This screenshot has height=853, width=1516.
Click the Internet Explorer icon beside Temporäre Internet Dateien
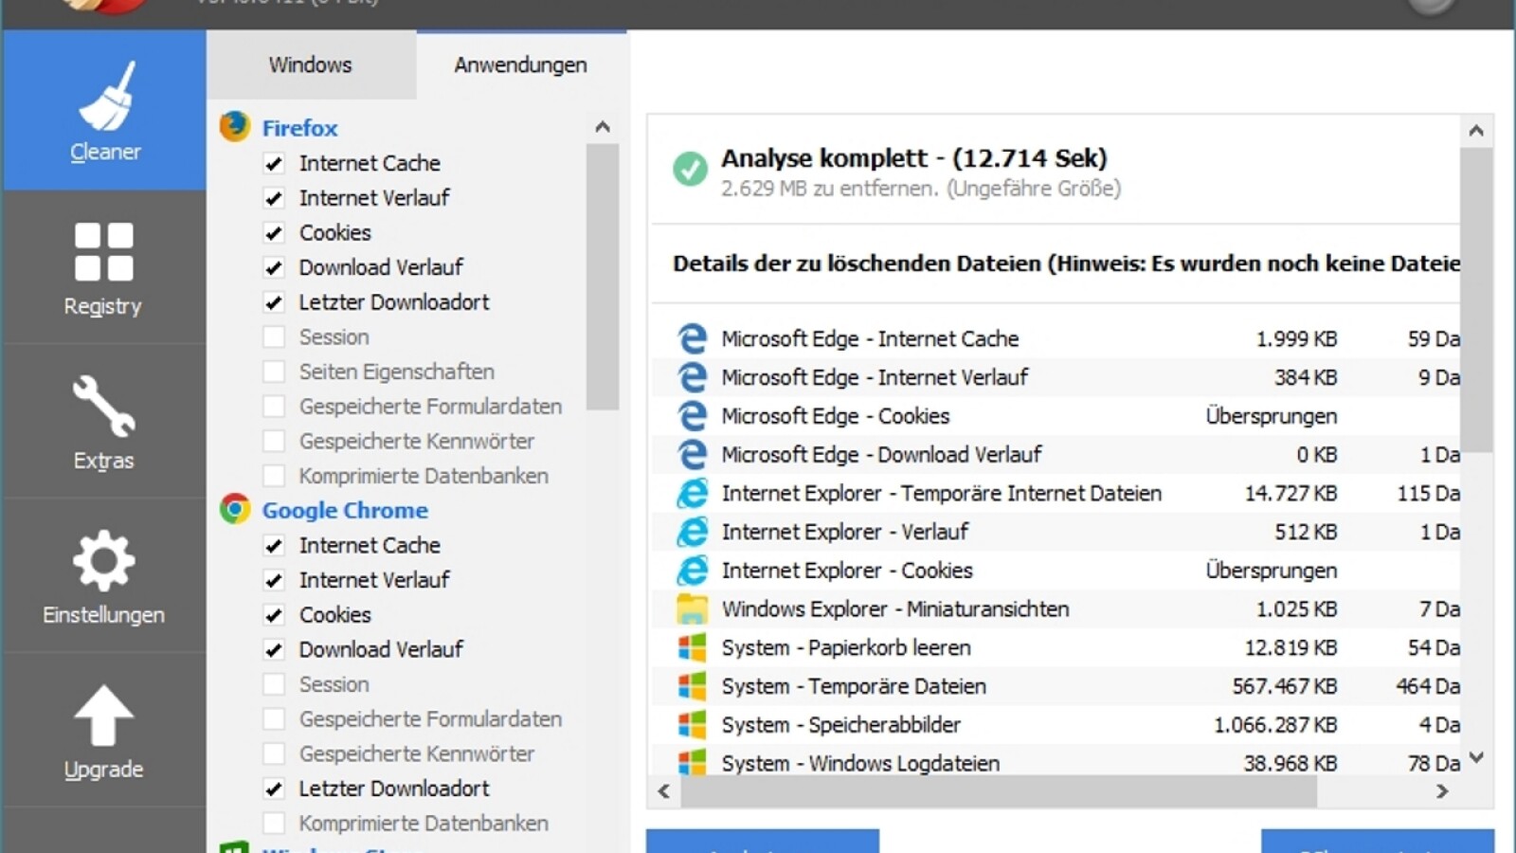coord(695,493)
